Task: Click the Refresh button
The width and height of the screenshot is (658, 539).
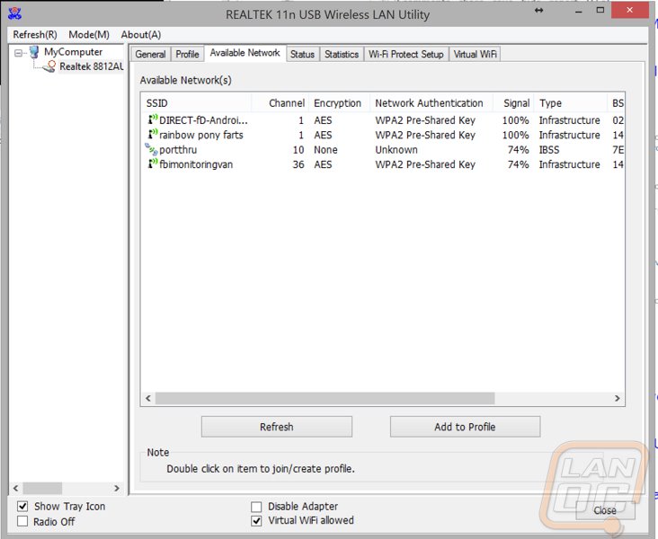Action: coord(277,427)
